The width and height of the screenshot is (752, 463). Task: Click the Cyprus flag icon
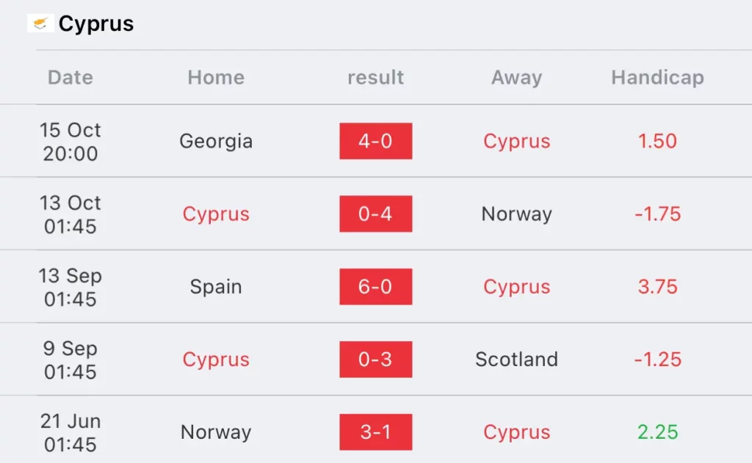[x=40, y=23]
